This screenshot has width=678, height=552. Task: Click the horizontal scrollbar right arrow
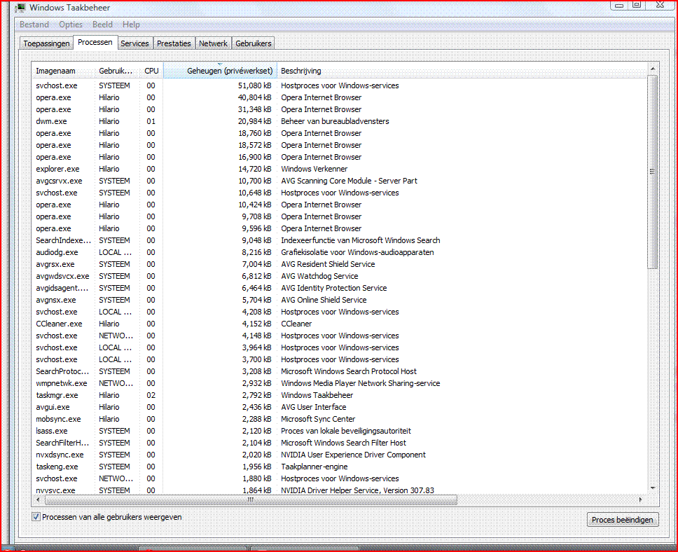(640, 499)
